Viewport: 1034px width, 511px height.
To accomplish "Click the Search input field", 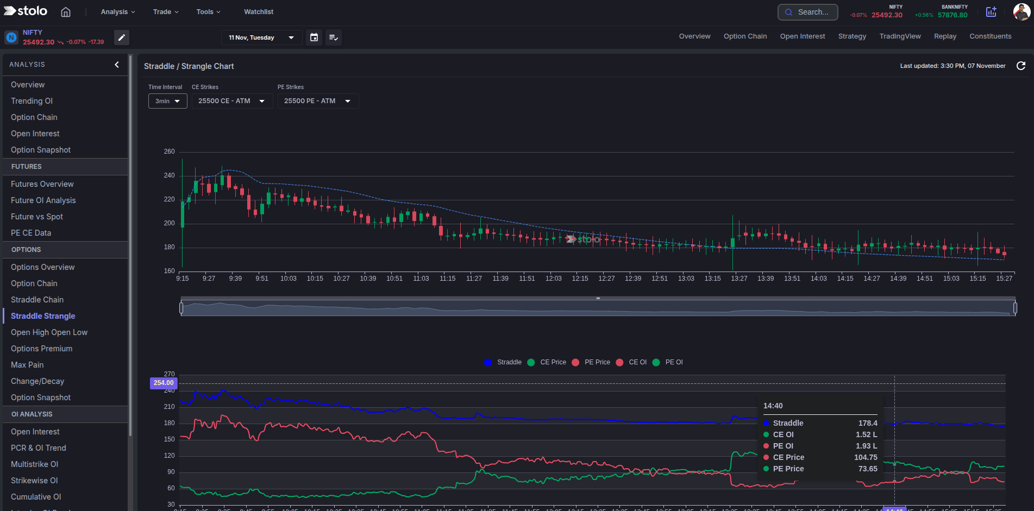I will 808,12.
